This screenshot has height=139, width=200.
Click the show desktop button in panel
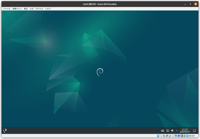tap(194, 130)
